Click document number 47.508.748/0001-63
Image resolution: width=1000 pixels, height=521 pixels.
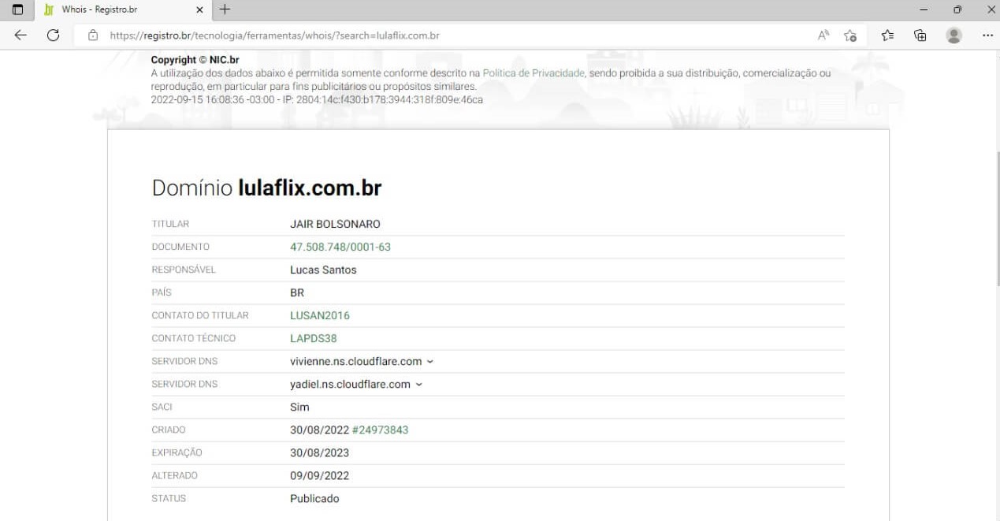(340, 247)
